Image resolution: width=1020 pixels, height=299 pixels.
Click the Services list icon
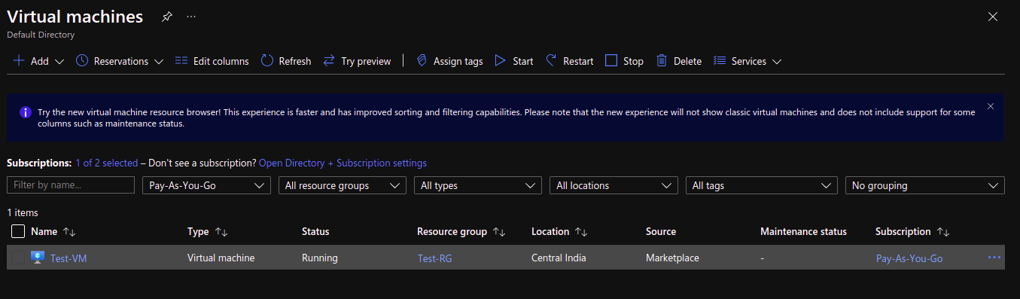click(720, 61)
